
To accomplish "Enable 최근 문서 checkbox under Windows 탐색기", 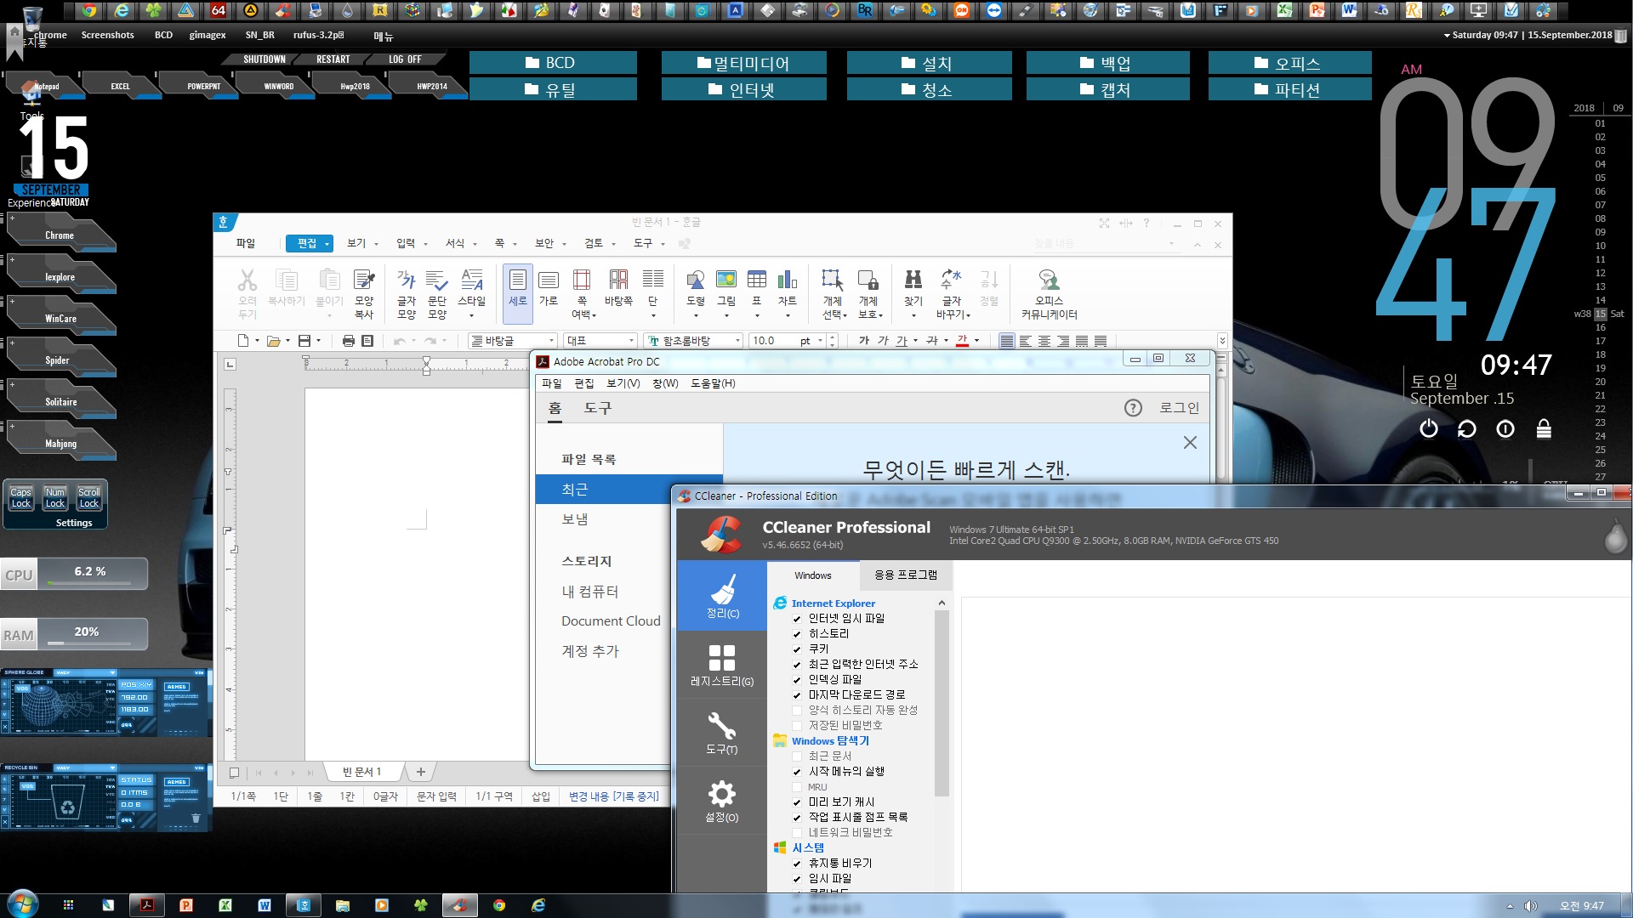I will point(797,756).
